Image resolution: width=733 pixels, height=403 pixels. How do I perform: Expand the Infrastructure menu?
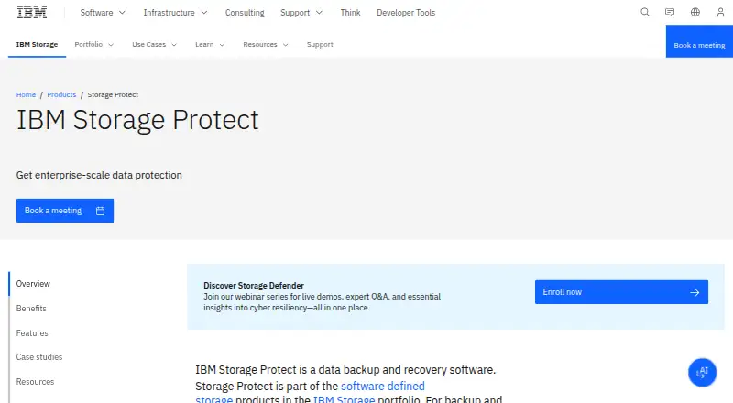pos(175,13)
